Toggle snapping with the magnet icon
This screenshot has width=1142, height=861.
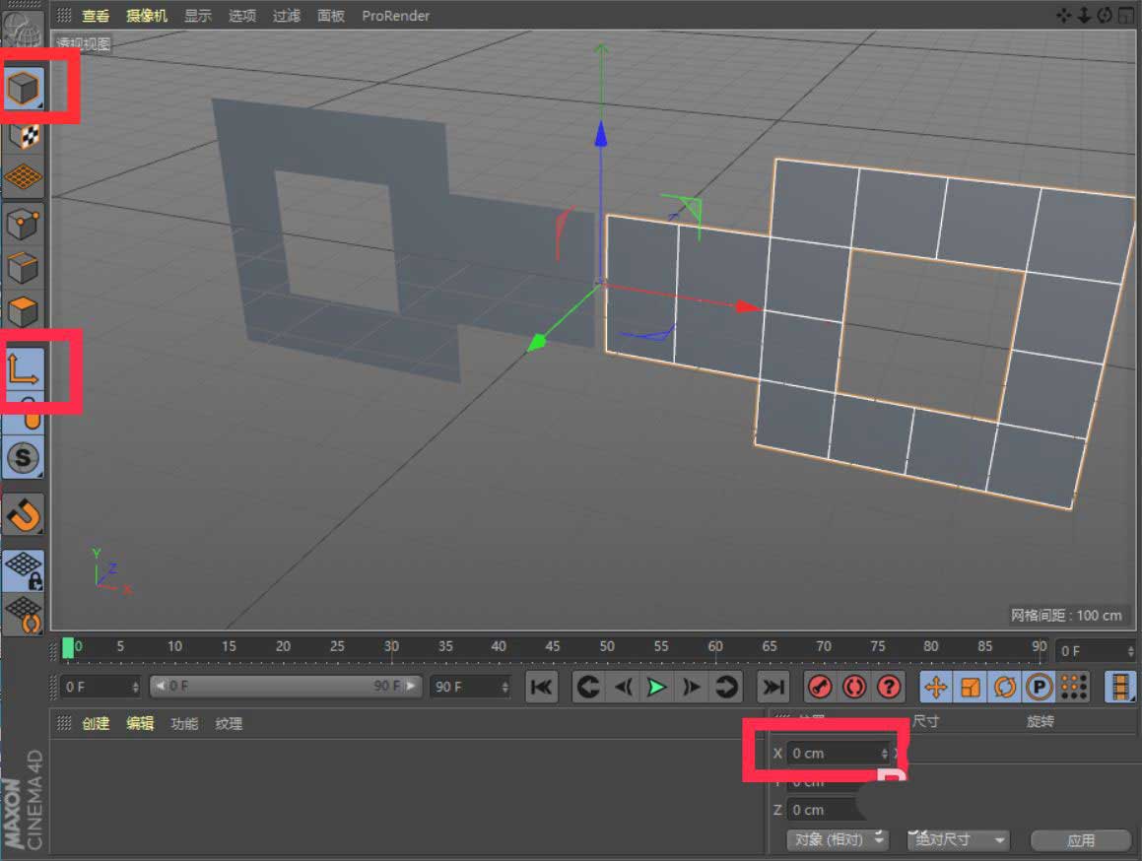tap(23, 513)
